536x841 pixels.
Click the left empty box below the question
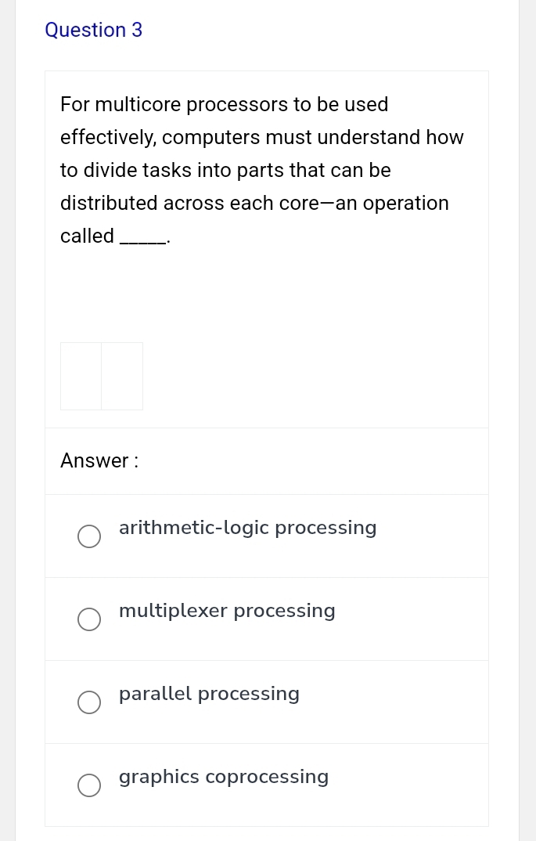pos(81,376)
